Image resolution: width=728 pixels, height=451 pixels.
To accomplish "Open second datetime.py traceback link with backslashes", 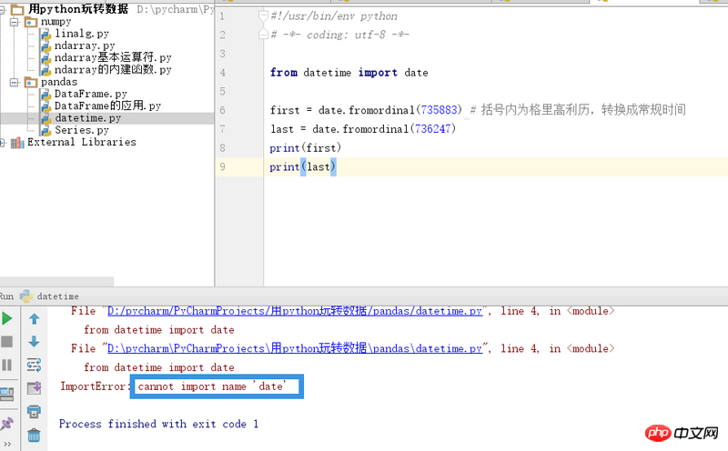I will (295, 348).
